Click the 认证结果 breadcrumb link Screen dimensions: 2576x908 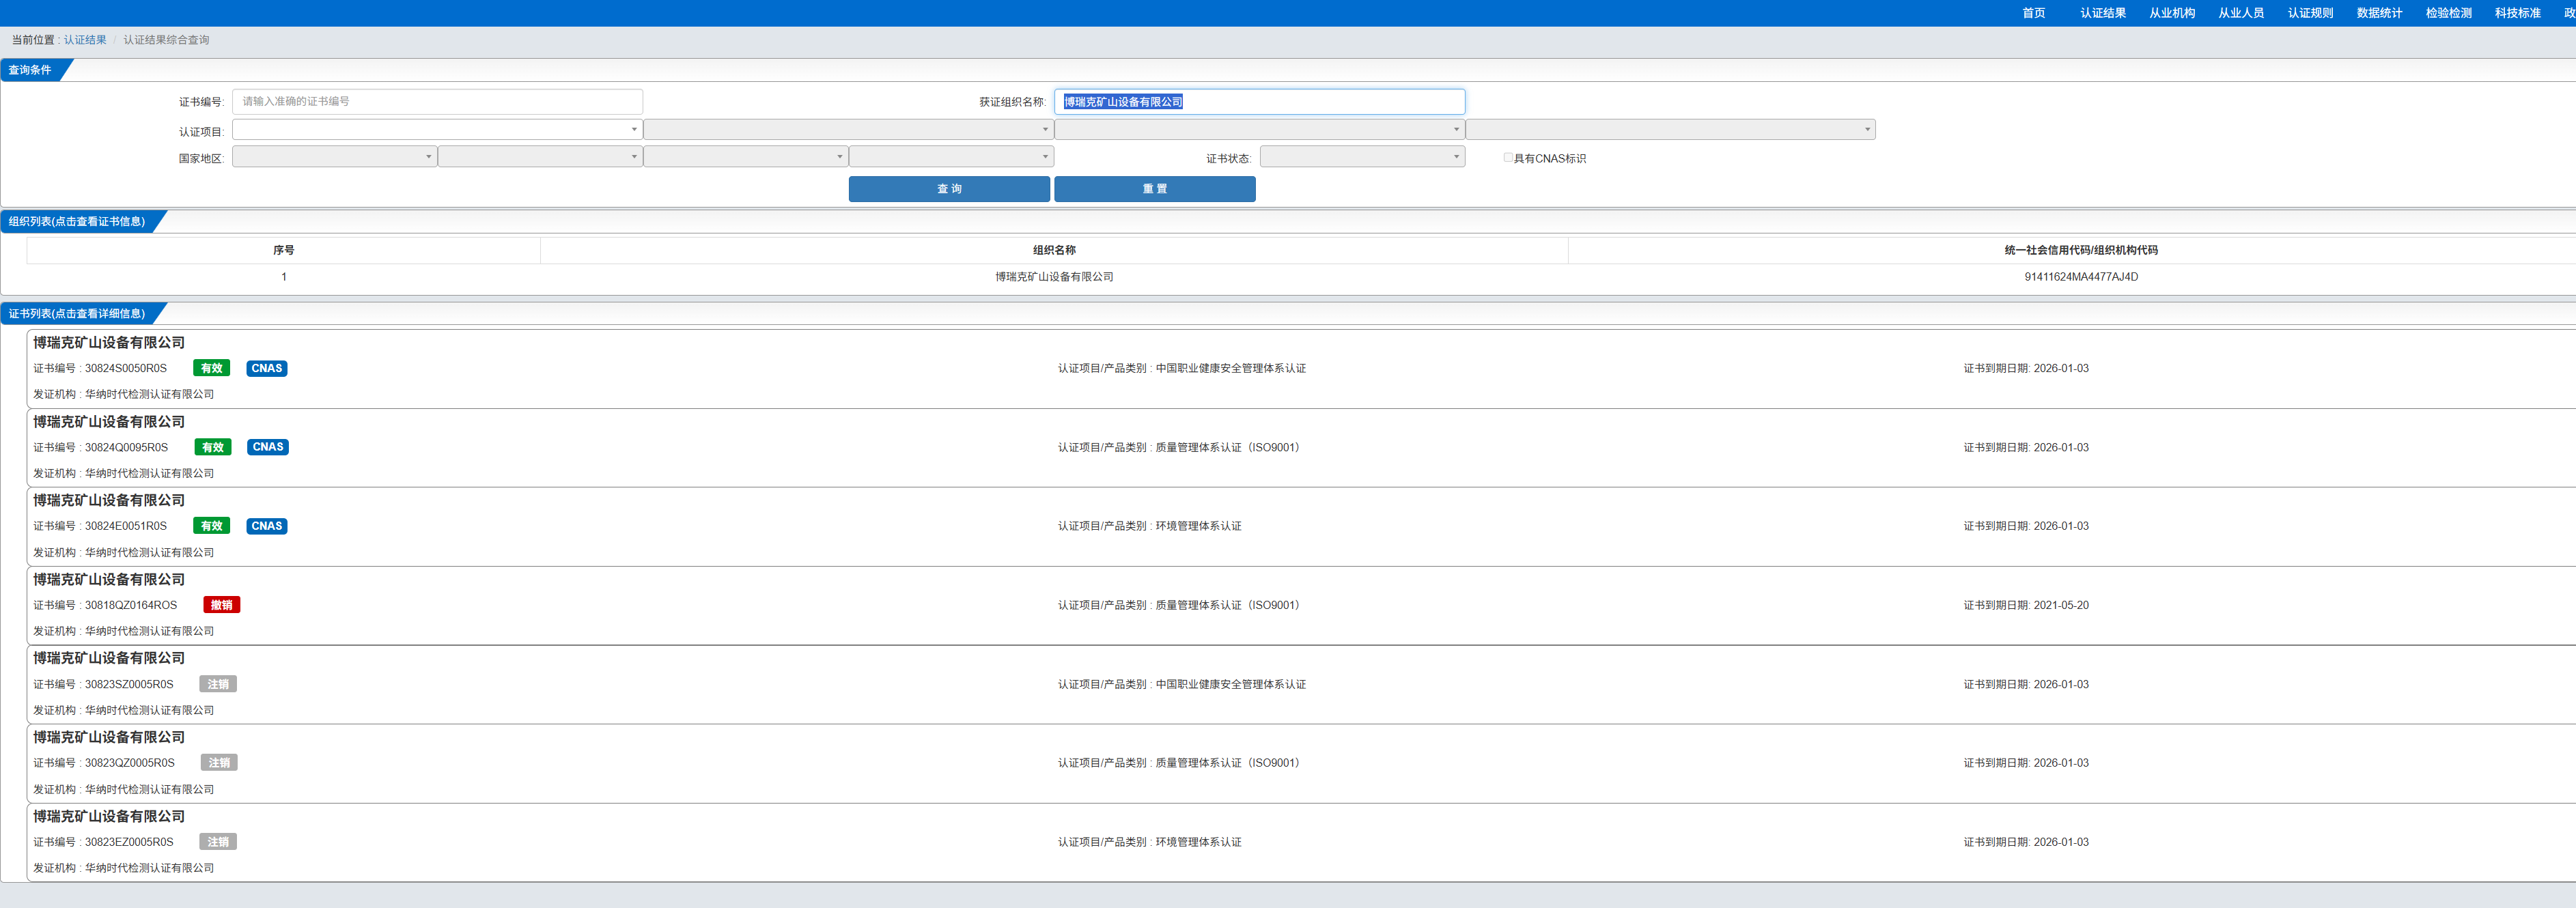85,40
